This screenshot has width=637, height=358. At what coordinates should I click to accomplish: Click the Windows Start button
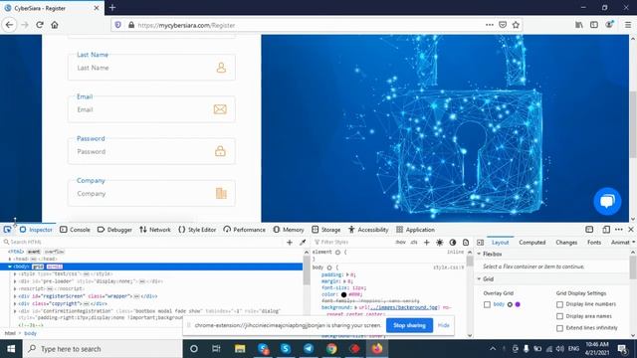(11, 349)
